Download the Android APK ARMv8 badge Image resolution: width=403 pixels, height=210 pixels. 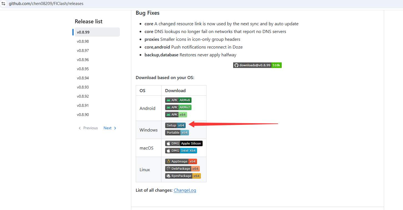[x=178, y=100]
